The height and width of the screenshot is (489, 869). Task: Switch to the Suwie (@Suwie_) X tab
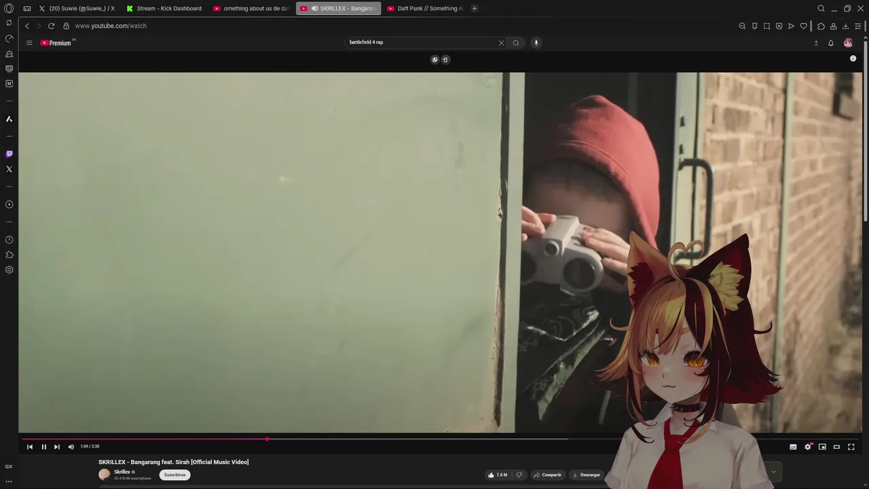pyautogui.click(x=77, y=9)
